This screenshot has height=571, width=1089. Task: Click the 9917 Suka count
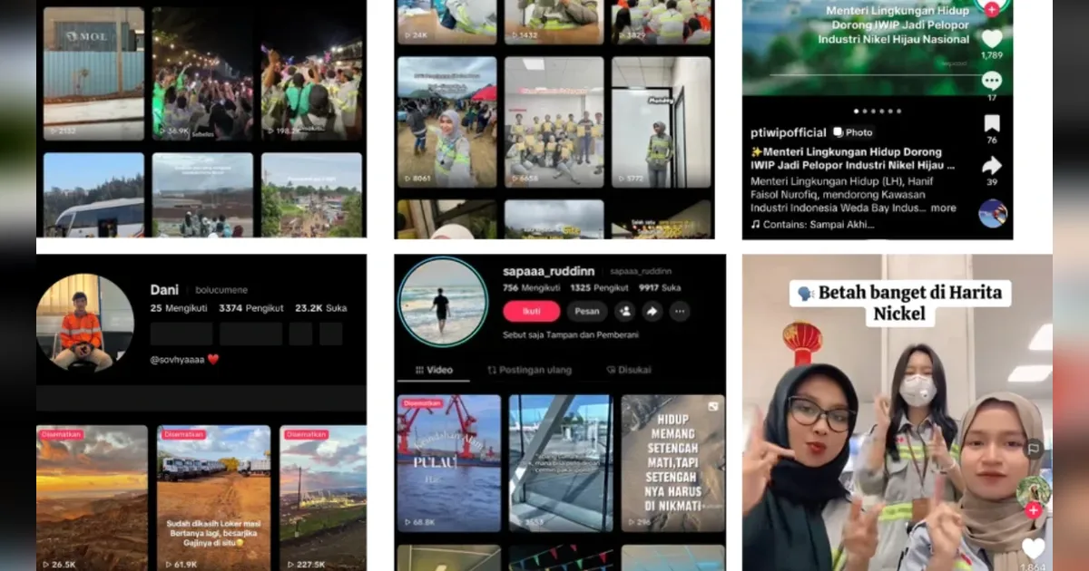660,288
